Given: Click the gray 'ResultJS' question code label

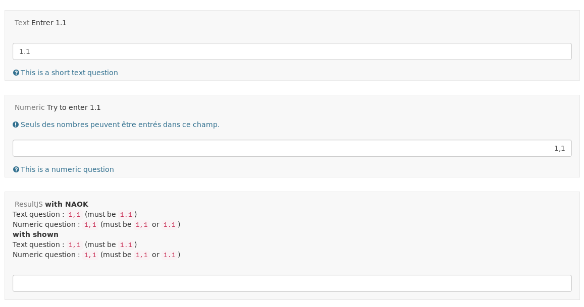Looking at the screenshot, I should [28, 204].
